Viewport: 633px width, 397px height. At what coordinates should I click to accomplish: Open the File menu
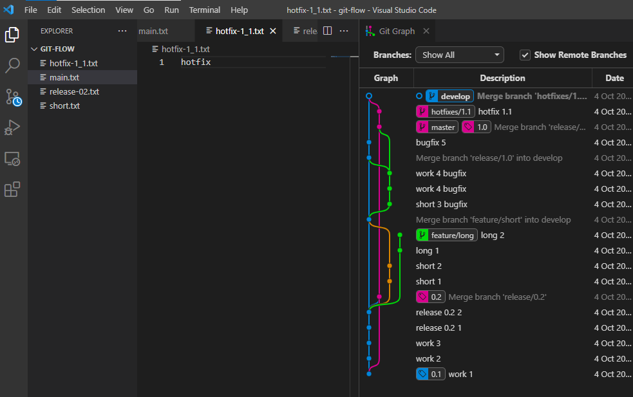click(31, 10)
